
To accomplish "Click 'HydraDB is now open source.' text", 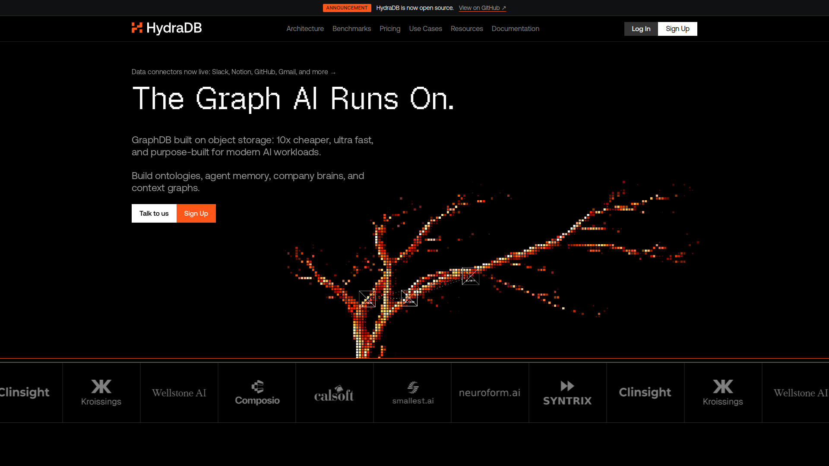I will (x=415, y=8).
